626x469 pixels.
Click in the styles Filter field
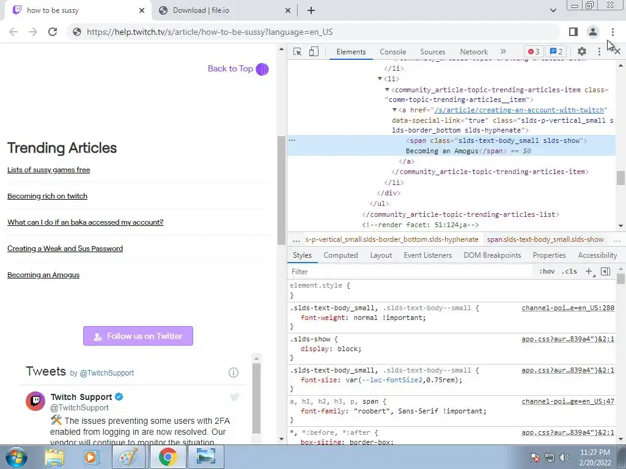click(x=411, y=272)
